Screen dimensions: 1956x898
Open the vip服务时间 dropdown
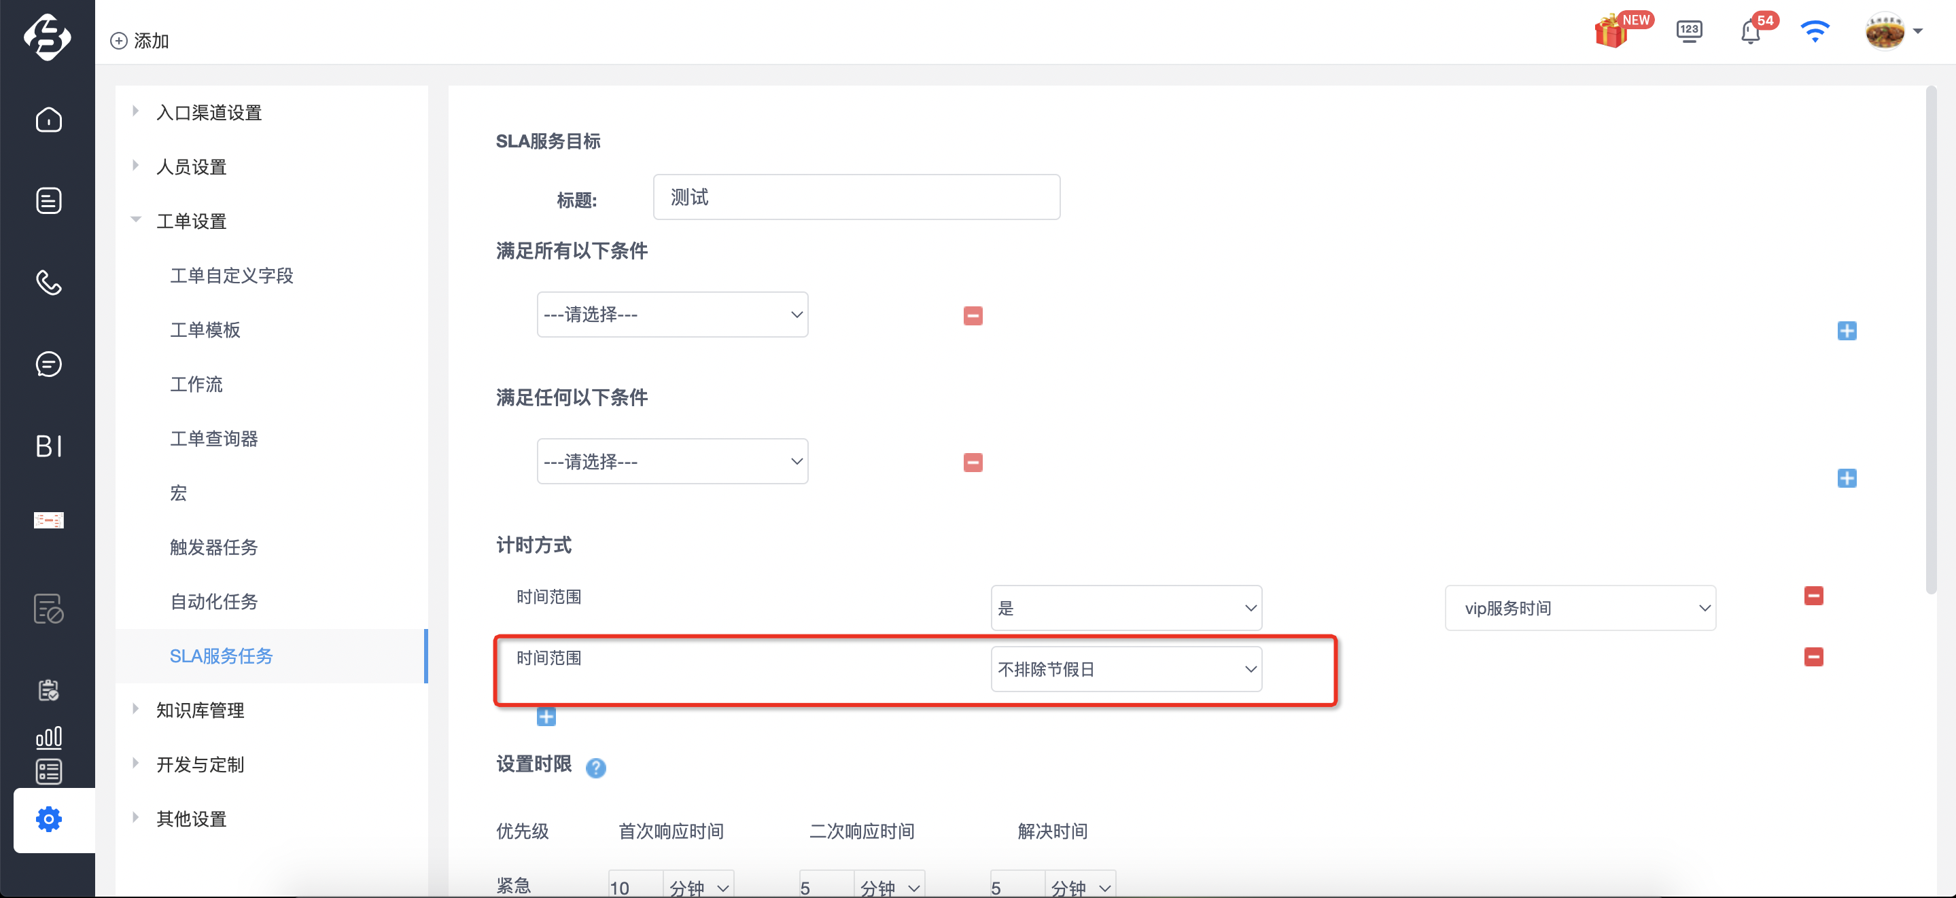[1579, 607]
